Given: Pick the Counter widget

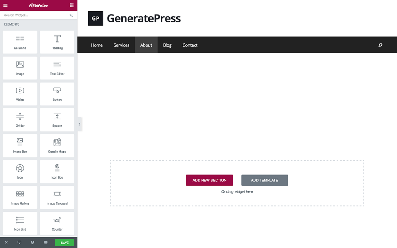Looking at the screenshot, I should (57, 223).
